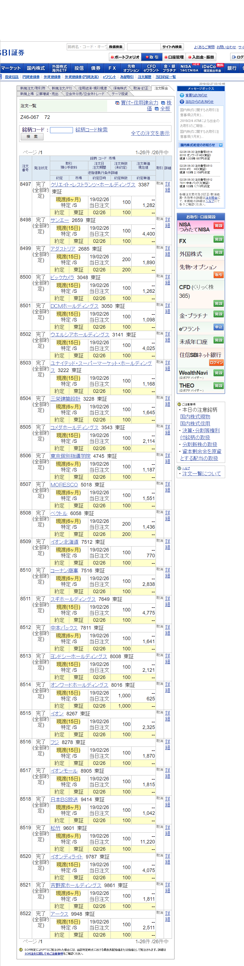This screenshot has width=244, height=966.
Task: Open the 外国株式 海外ETF main menu
Action: [x=60, y=68]
